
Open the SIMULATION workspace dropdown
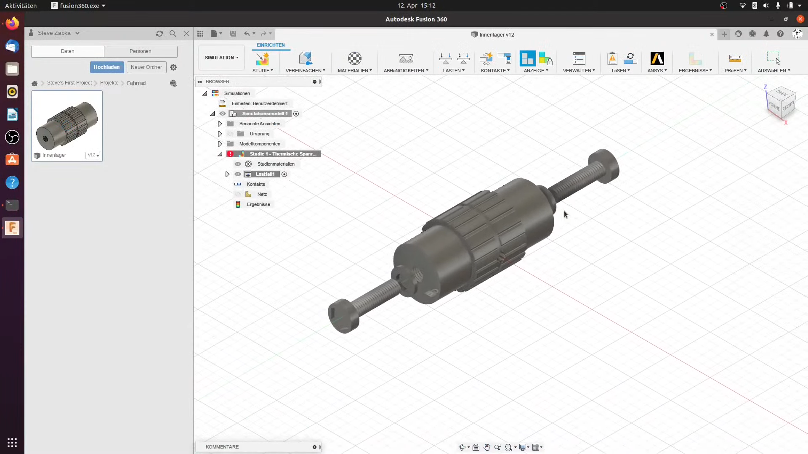[x=221, y=58]
